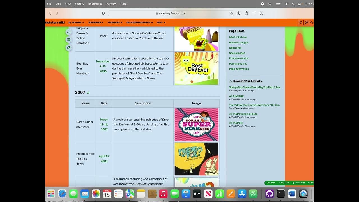Open the privacy shield report icon
Screen dimensions: 359x202
click(x=103, y=13)
